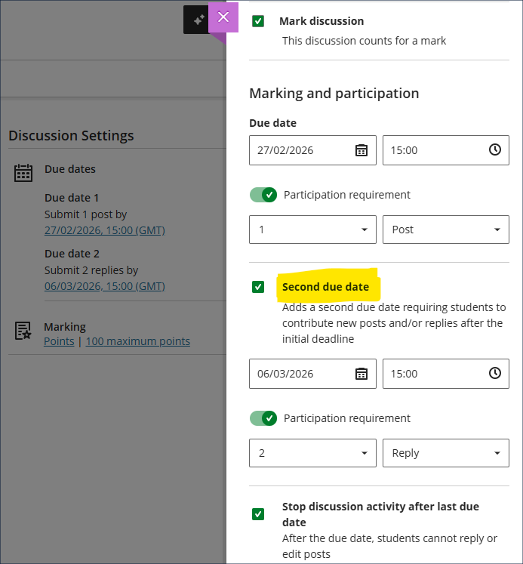
Task: Expand the Post type dropdown
Action: [x=445, y=230]
